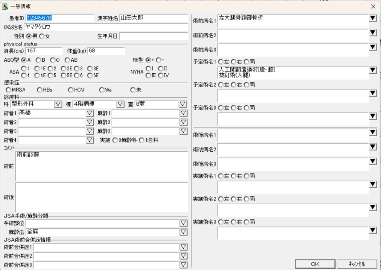This screenshot has width=381, height=270.
Task: Select blood type O radio button
Action: click(53, 60)
